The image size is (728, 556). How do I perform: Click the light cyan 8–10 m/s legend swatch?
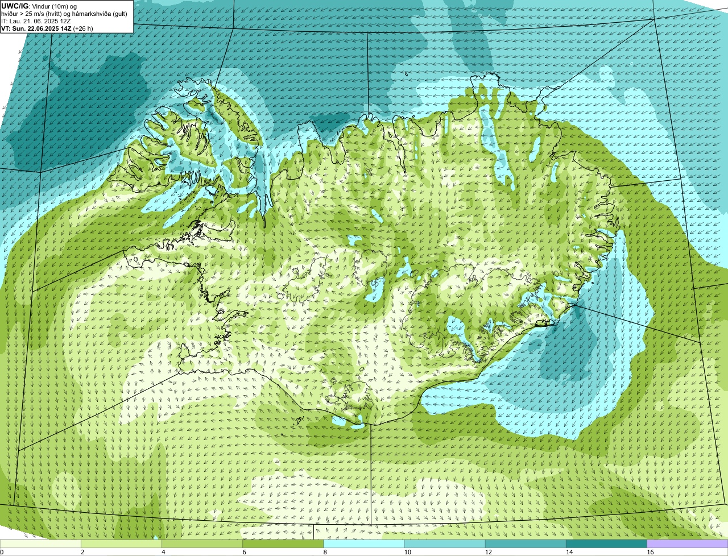click(x=364, y=544)
